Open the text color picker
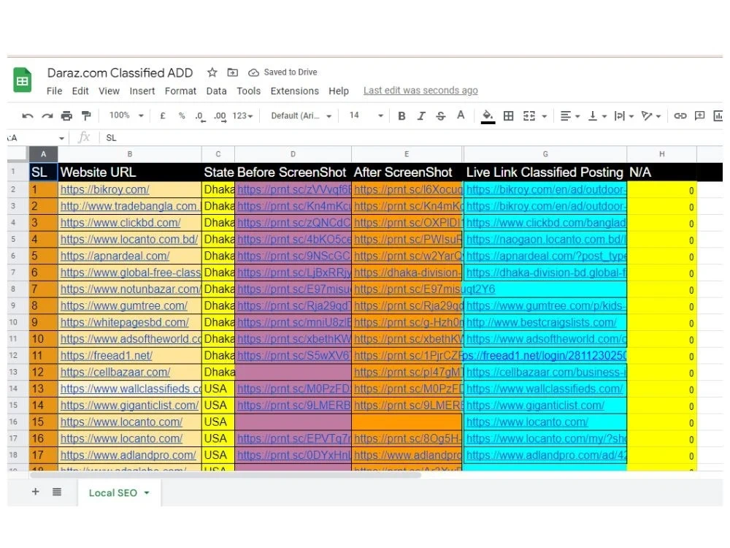The width and height of the screenshot is (730, 548). point(461,115)
